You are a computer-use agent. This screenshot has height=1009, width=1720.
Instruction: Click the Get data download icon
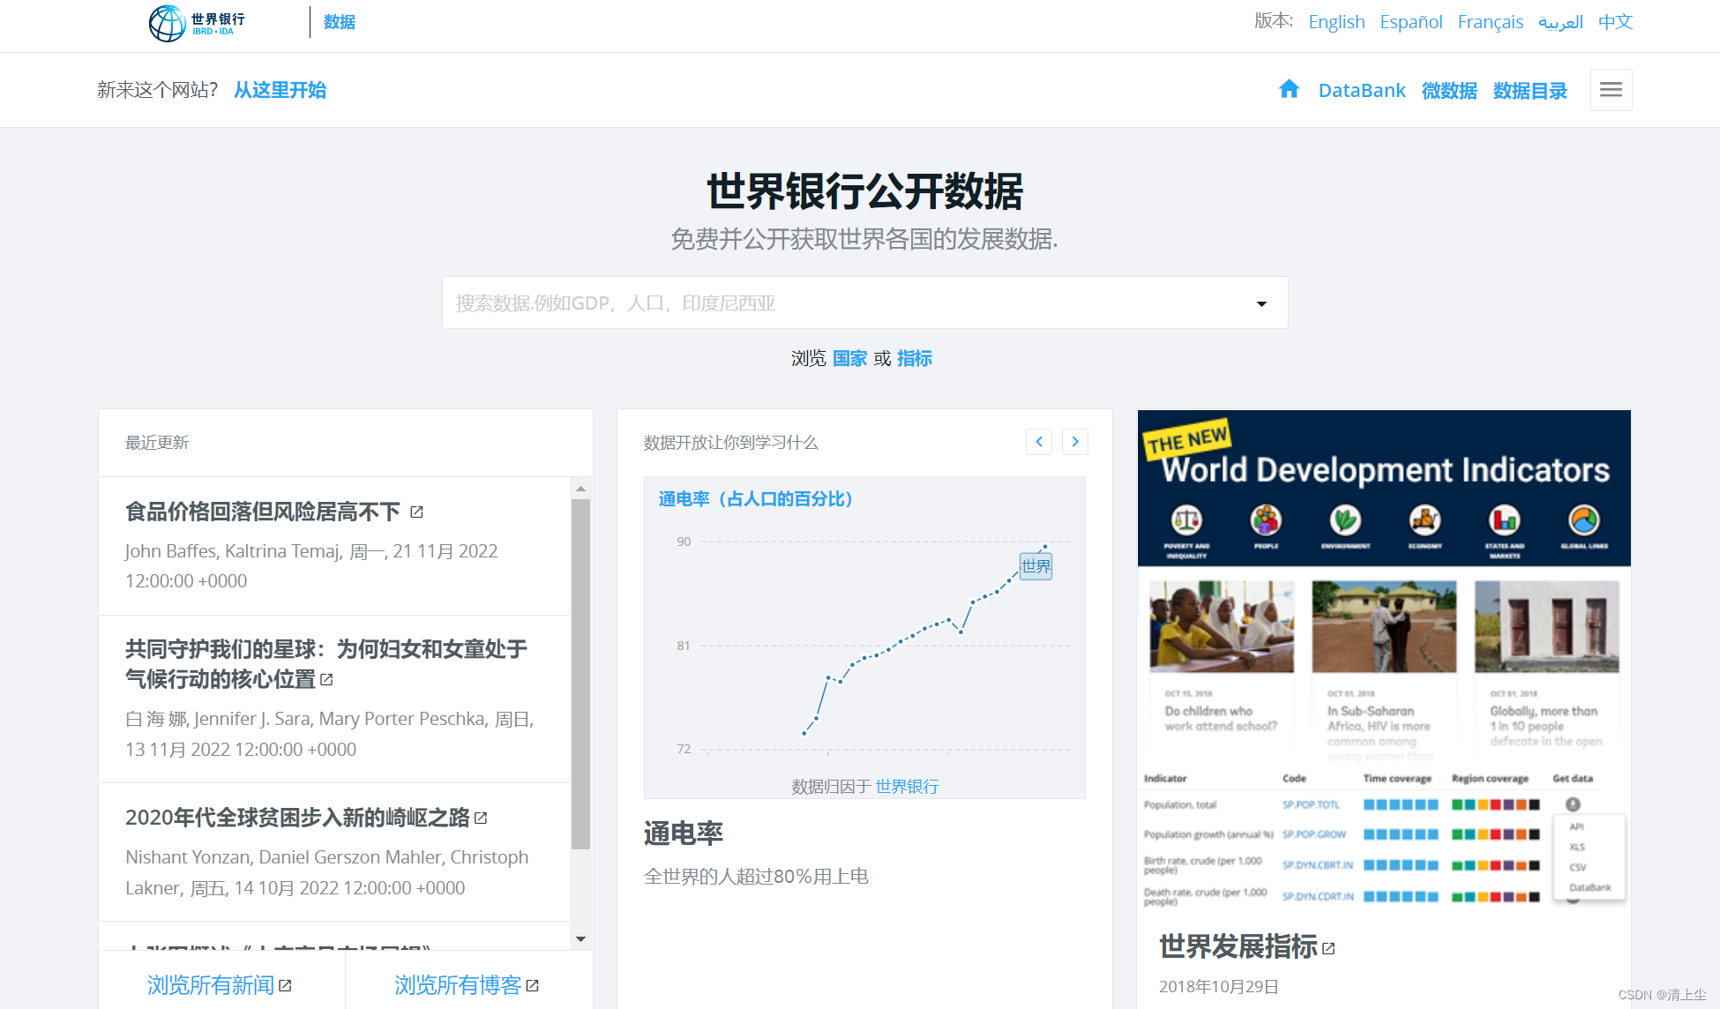(1573, 804)
